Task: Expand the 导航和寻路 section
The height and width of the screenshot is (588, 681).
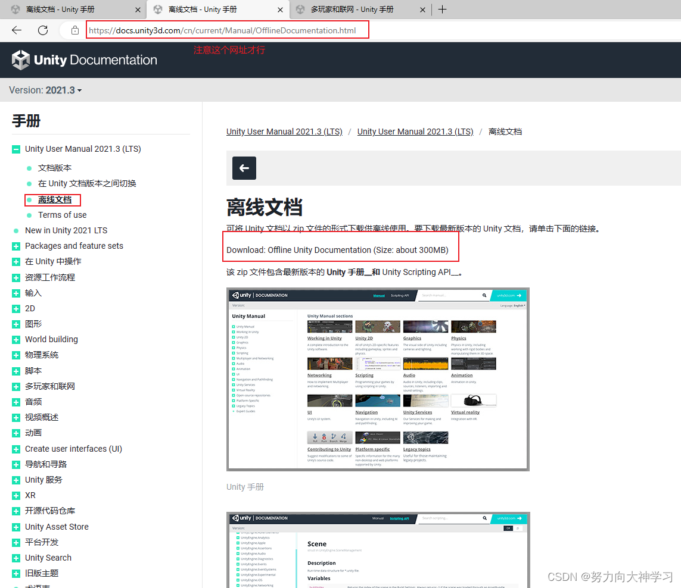Action: (x=16, y=465)
